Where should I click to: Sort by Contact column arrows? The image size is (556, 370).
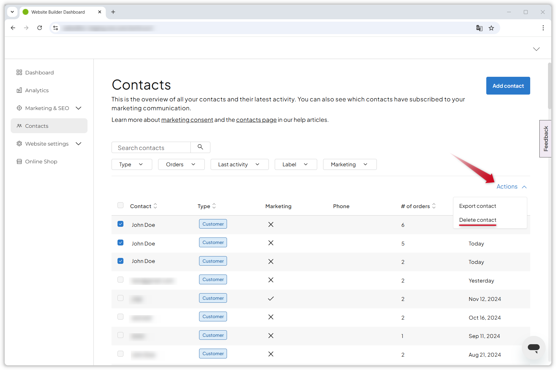pyautogui.click(x=155, y=206)
